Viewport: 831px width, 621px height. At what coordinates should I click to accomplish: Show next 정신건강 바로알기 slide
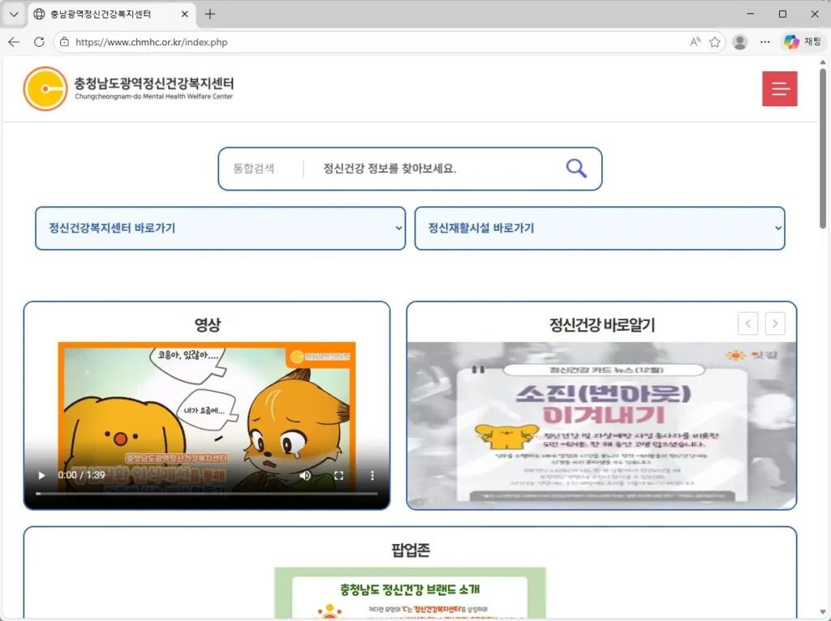click(775, 323)
